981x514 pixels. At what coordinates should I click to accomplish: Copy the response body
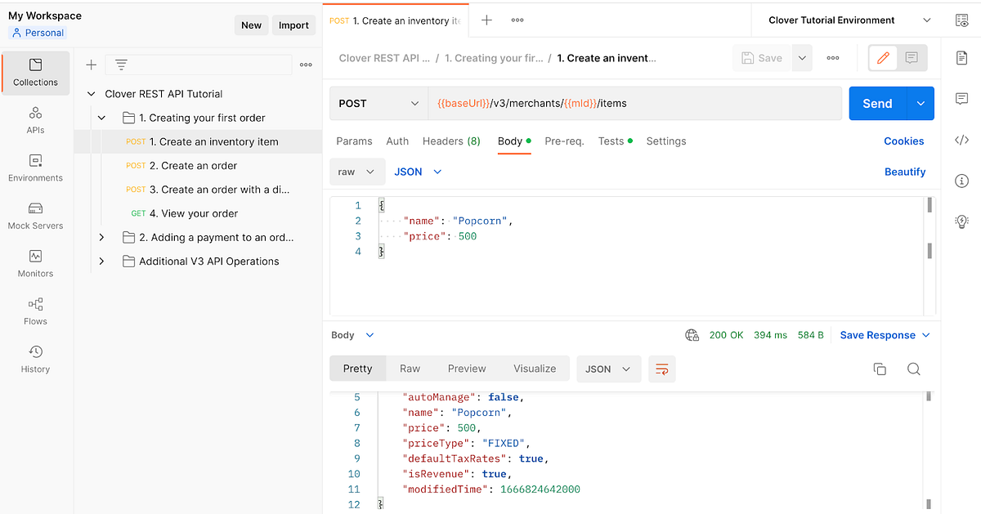tap(880, 369)
